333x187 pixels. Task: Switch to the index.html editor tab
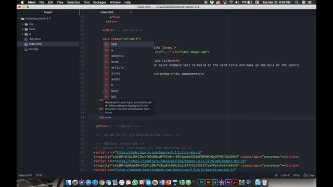pyautogui.click(x=107, y=12)
